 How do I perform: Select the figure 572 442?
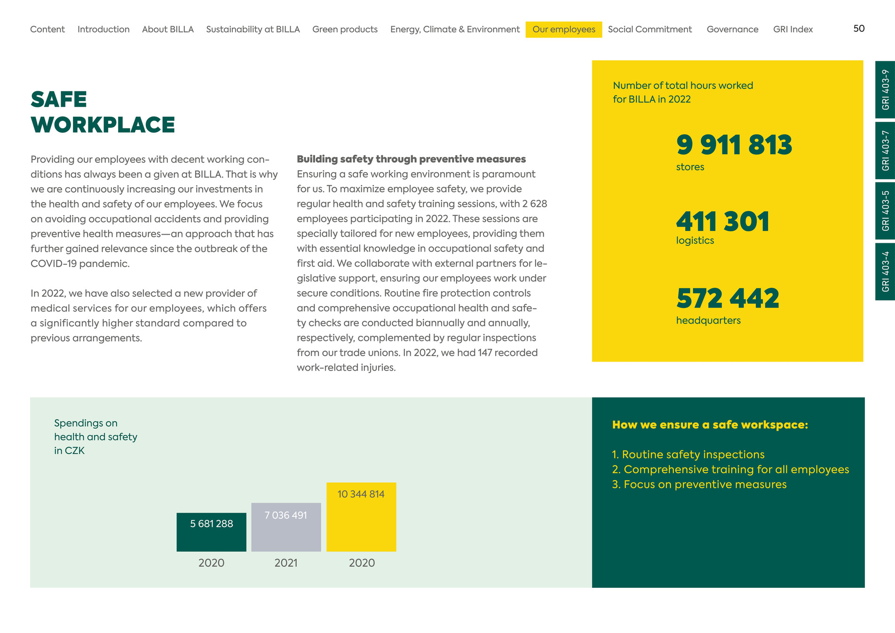coord(728,299)
